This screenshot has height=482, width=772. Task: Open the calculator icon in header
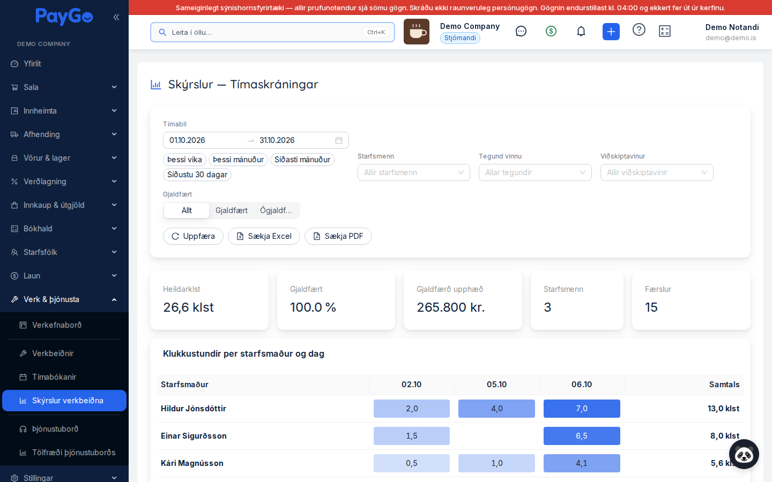[665, 31]
